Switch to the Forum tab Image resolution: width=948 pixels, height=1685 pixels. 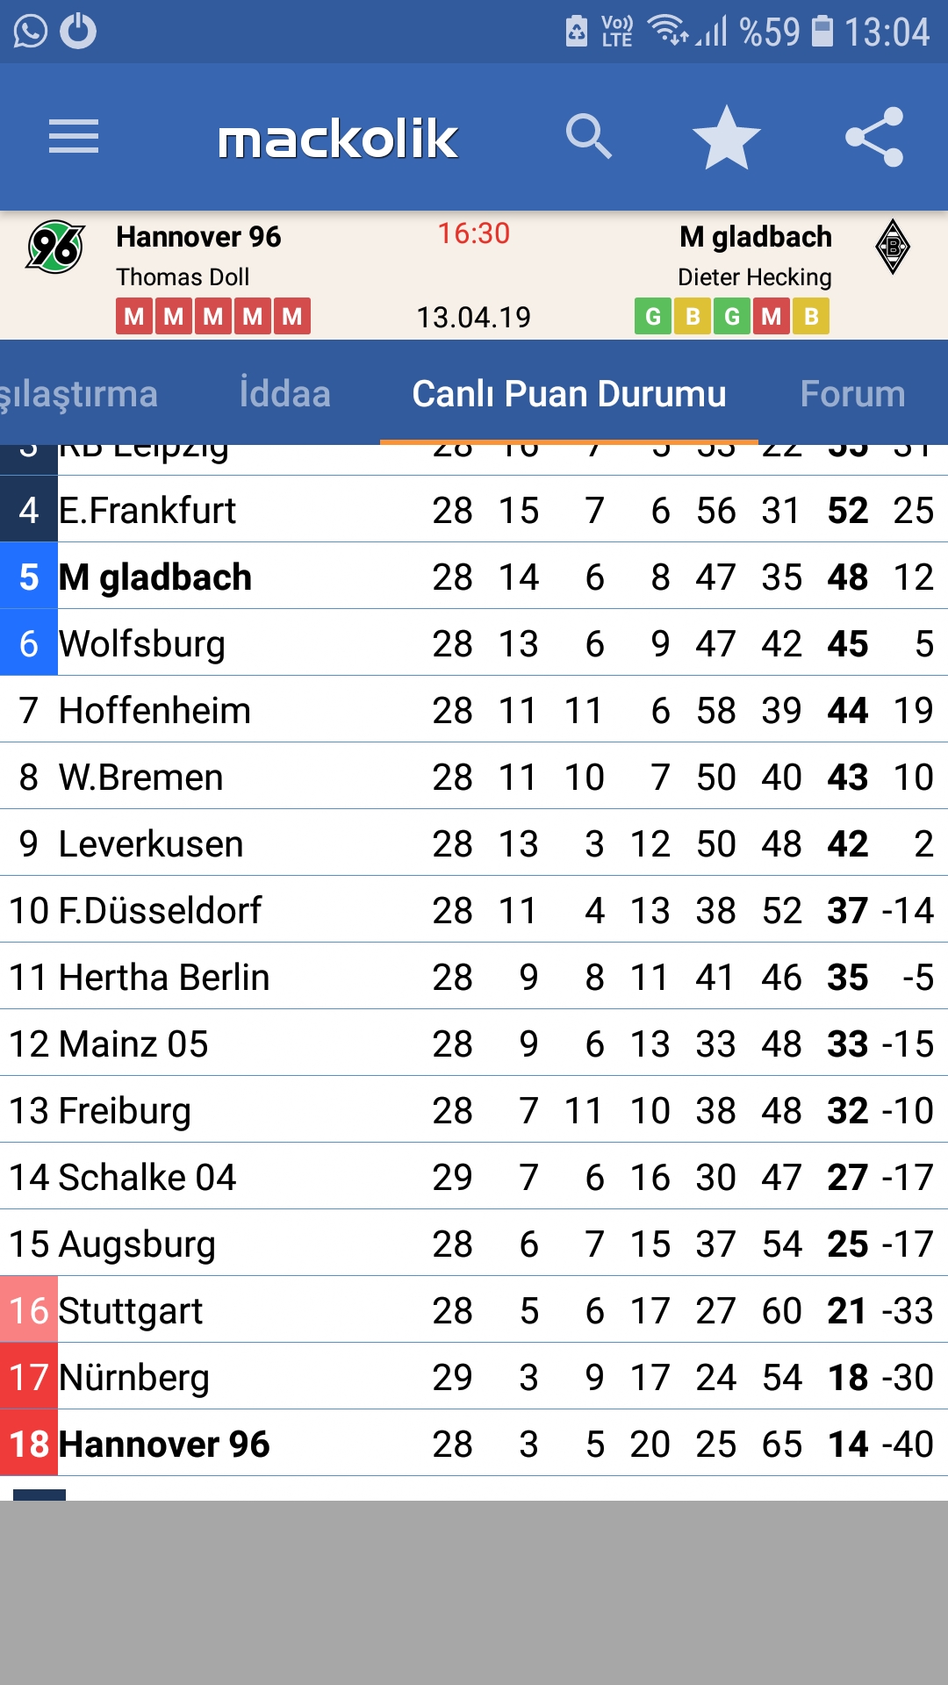(852, 393)
